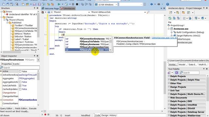Click Structure panel horizontal scrollbar thumb
The height and width of the screenshot is (117, 209).
pos(12,52)
